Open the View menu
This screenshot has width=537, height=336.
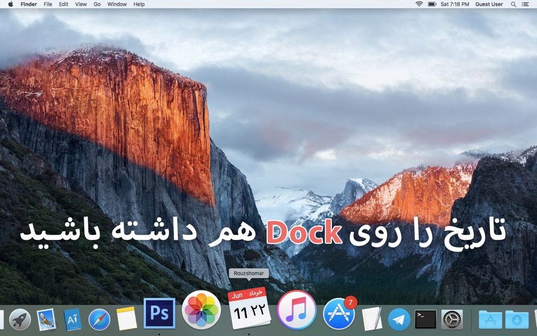click(81, 4)
